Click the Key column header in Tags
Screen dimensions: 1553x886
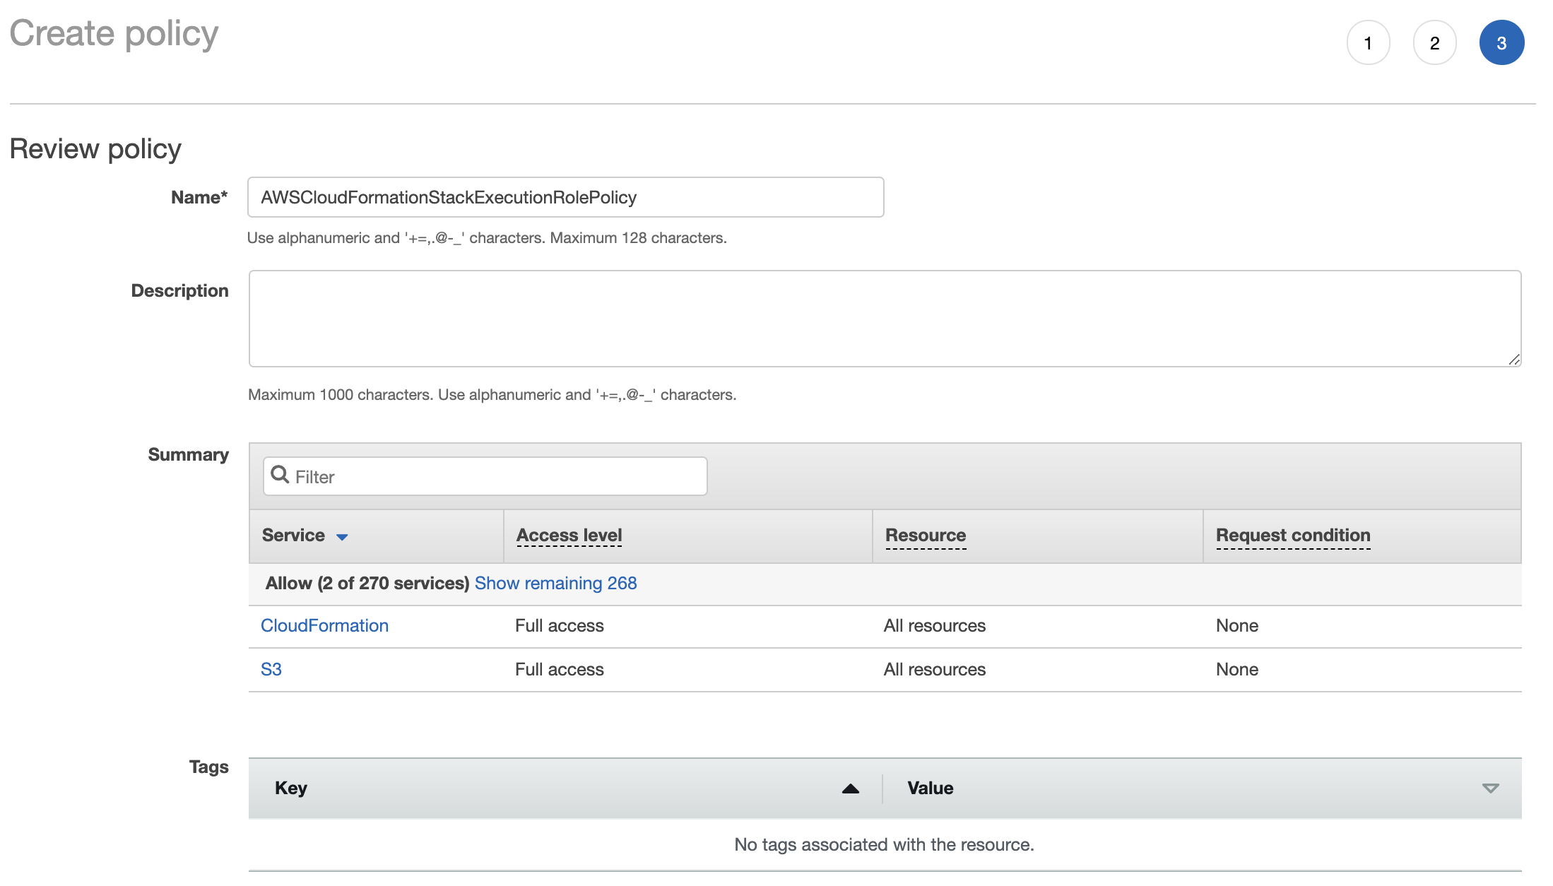(290, 788)
